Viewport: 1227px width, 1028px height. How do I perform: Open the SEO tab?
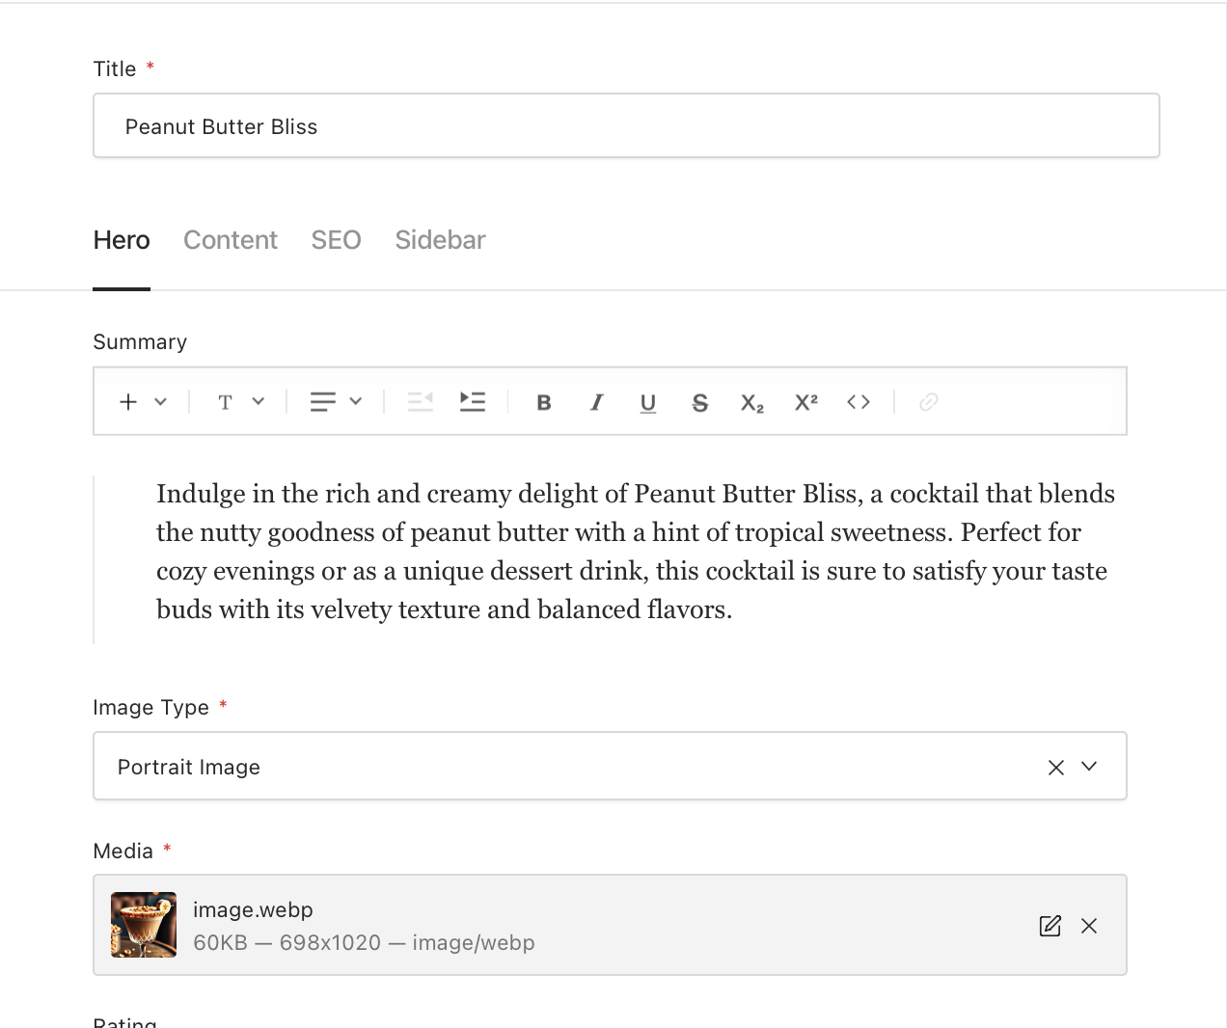coord(336,240)
